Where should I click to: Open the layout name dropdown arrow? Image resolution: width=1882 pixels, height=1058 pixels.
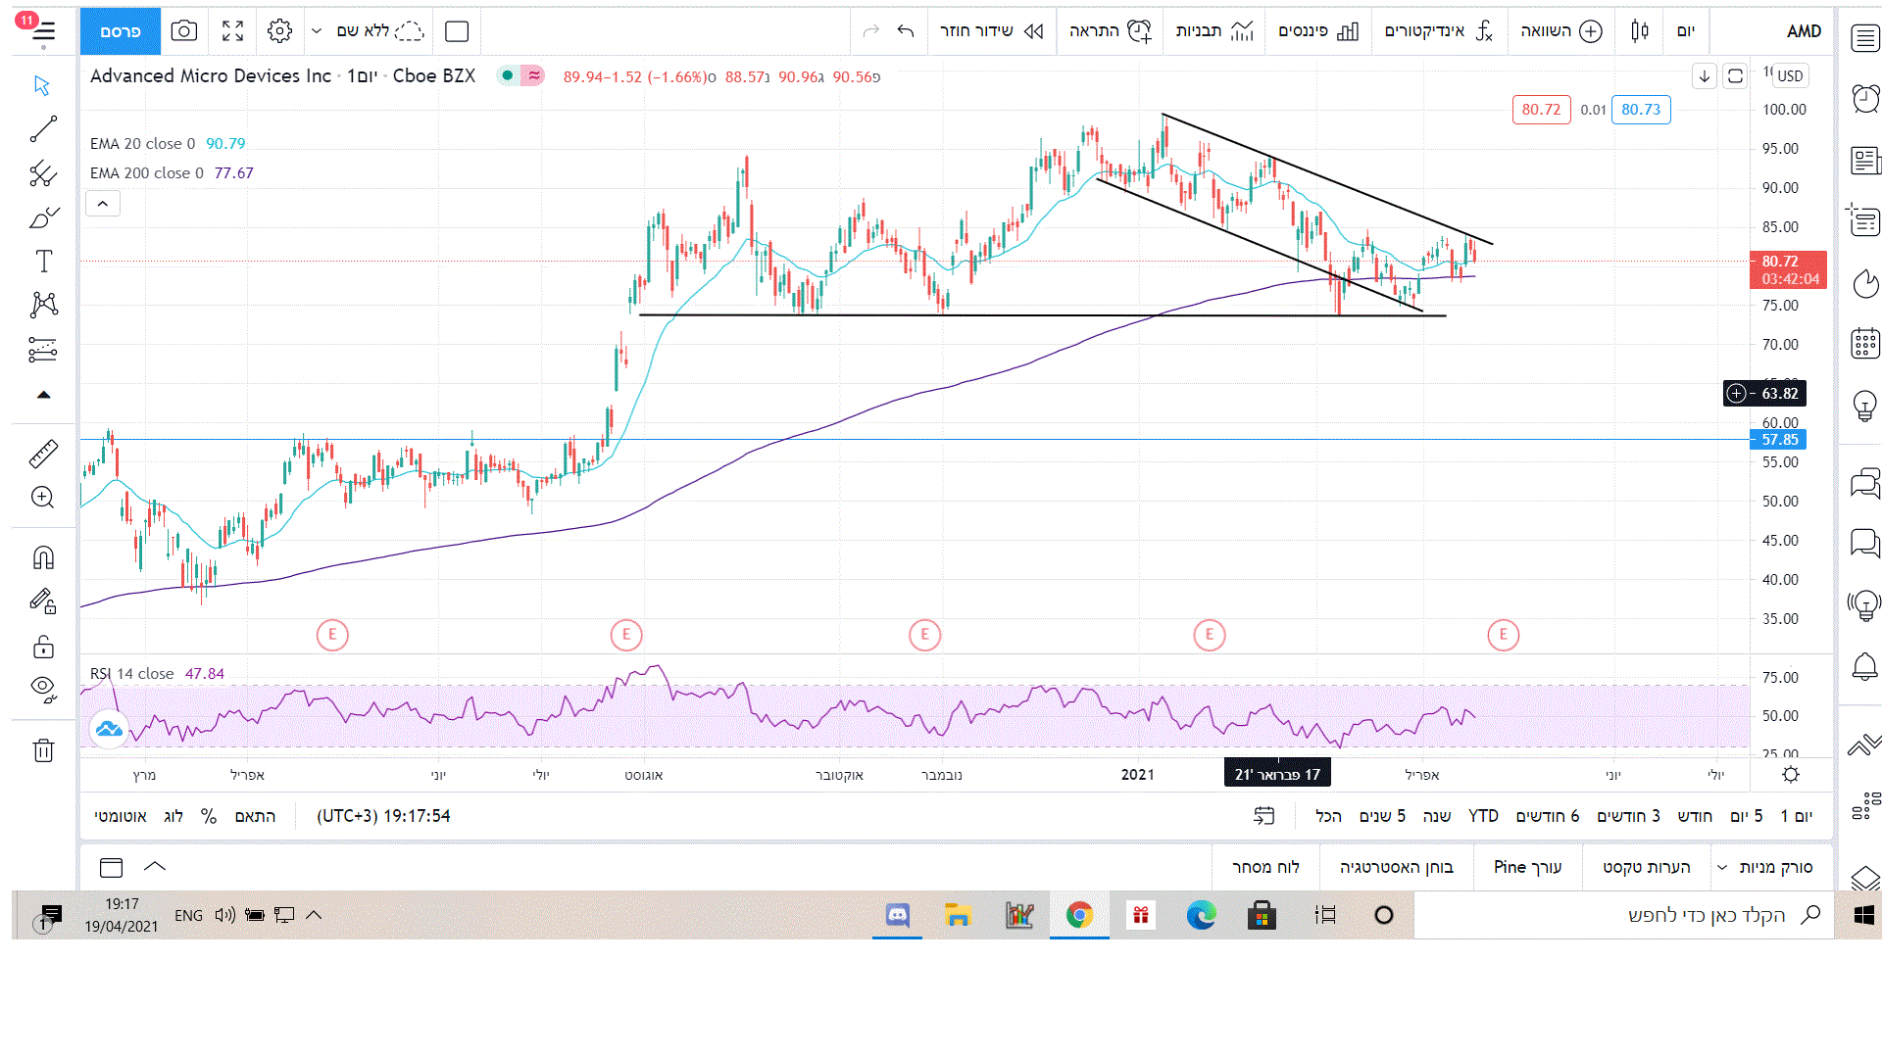(317, 31)
